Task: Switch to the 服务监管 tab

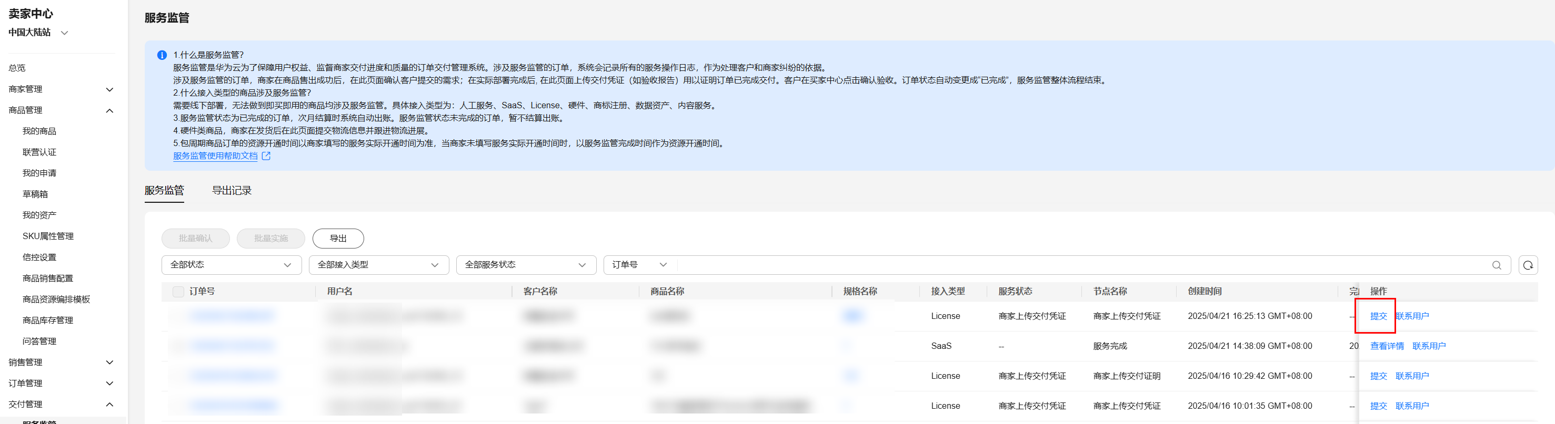Action: (164, 191)
